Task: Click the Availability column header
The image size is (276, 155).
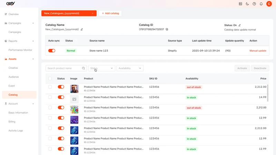Action: 192,79
